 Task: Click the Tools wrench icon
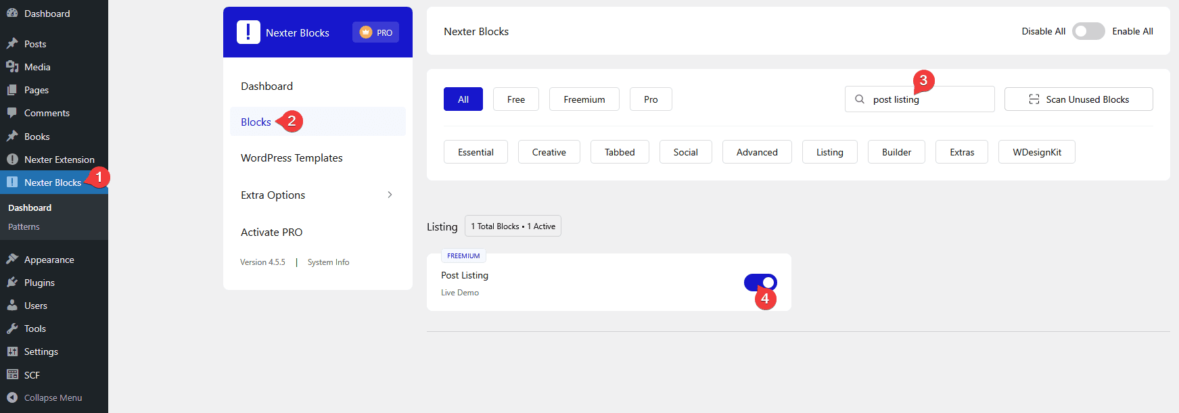click(x=12, y=329)
